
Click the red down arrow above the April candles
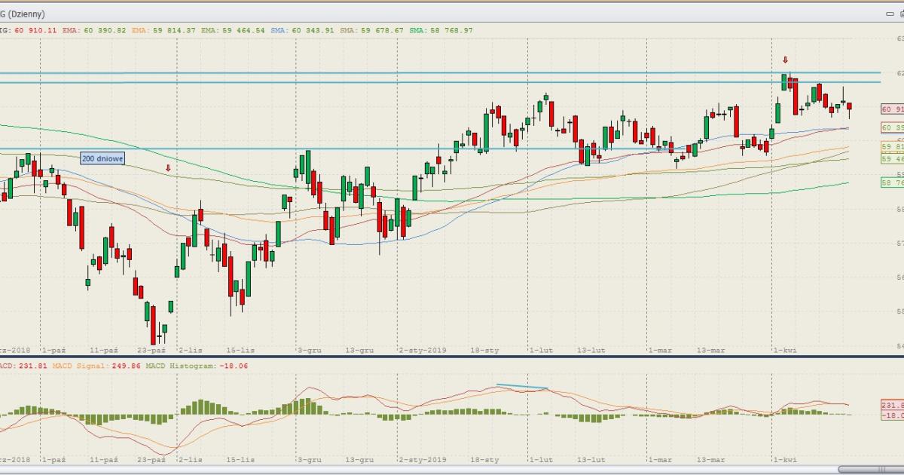[x=785, y=60]
